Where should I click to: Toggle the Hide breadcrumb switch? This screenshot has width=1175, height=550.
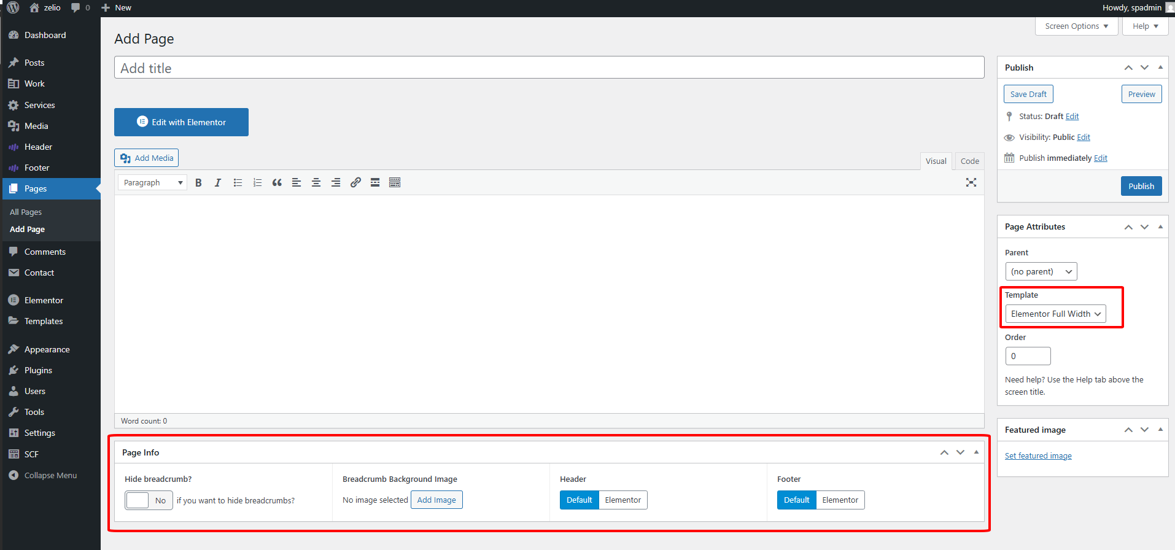[x=149, y=500]
